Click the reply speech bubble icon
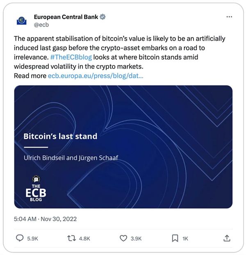 pyautogui.click(x=19, y=238)
